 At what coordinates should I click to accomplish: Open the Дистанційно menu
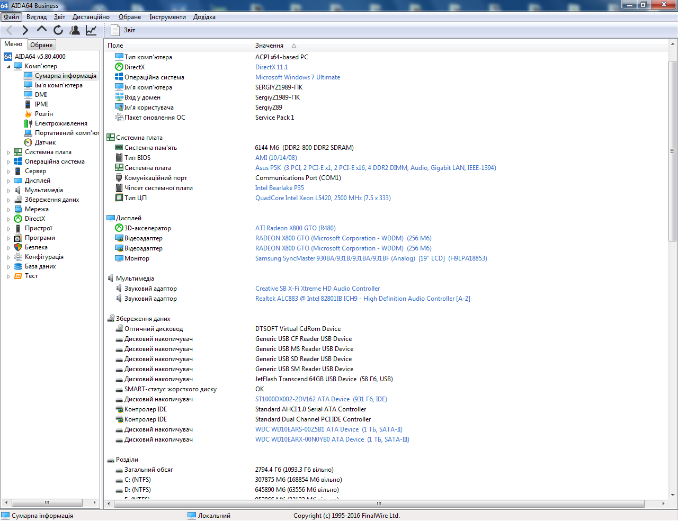click(91, 17)
